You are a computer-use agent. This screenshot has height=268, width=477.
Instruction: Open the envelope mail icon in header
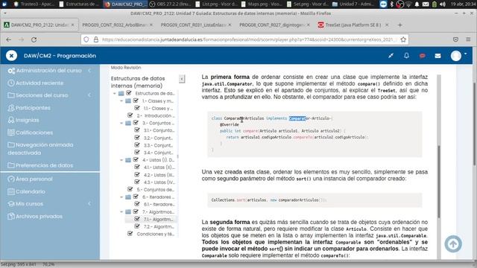437,56
